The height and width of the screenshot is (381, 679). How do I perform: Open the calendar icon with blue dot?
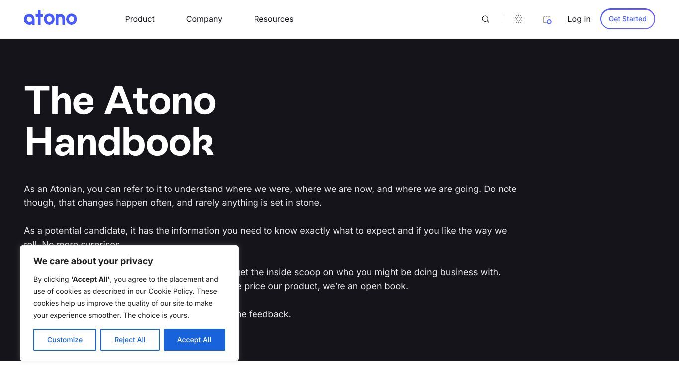[547, 20]
